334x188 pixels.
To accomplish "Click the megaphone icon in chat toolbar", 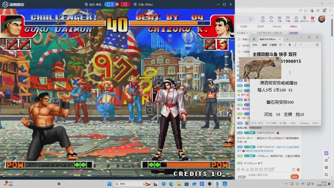I will pos(243,170).
